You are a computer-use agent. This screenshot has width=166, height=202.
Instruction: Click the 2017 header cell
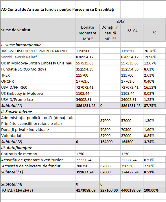click(x=121, y=21)
